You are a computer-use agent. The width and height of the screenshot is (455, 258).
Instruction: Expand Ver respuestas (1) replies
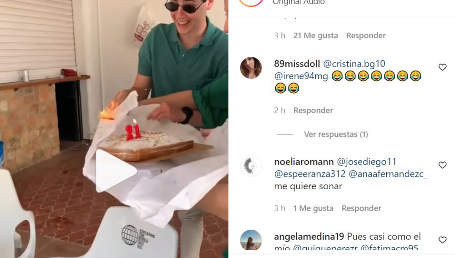[336, 134]
